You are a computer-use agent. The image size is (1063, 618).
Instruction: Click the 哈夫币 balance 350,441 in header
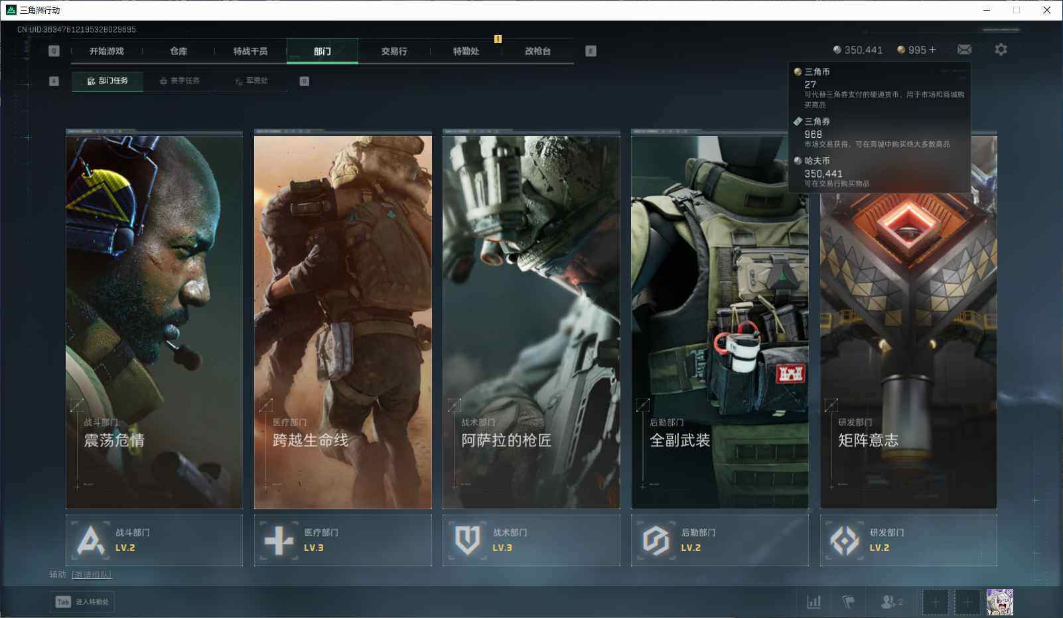858,50
